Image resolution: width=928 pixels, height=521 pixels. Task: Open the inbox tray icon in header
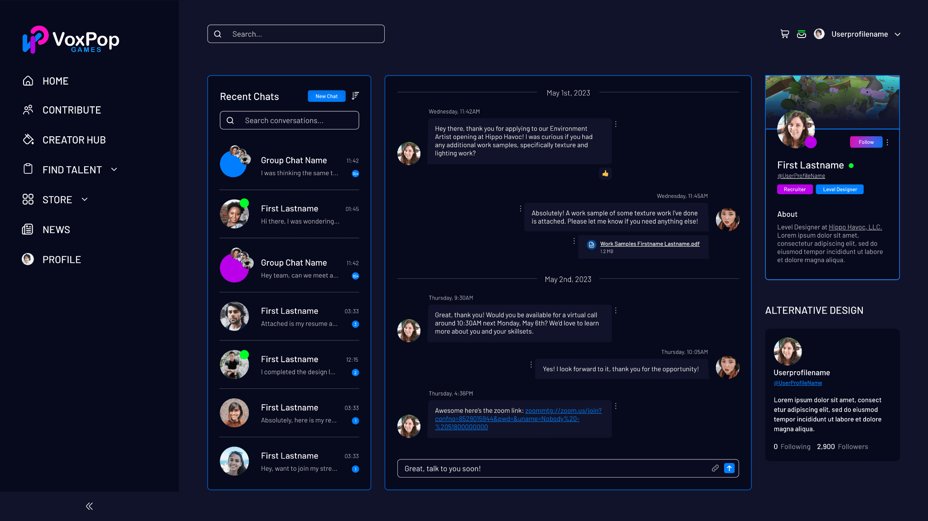click(x=802, y=34)
